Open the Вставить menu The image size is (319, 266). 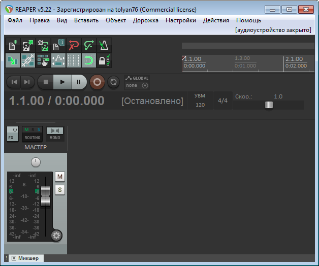pyautogui.click(x=86, y=20)
